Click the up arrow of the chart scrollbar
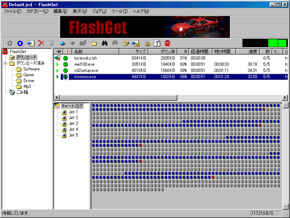The image size is (290, 218). [x=285, y=105]
